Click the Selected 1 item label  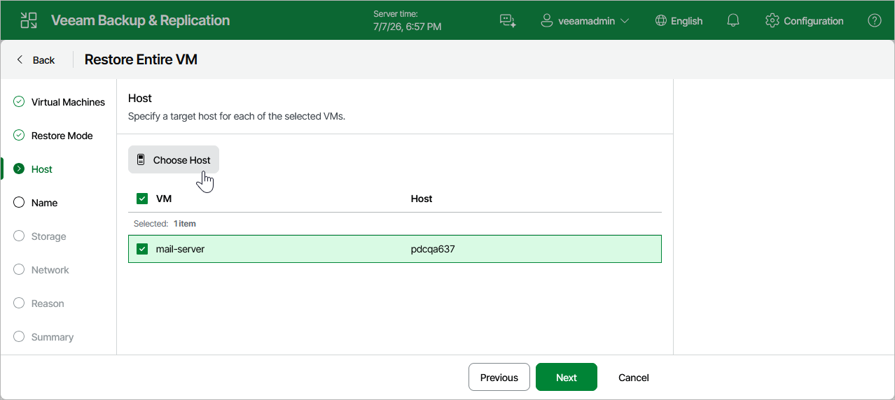pyautogui.click(x=165, y=224)
